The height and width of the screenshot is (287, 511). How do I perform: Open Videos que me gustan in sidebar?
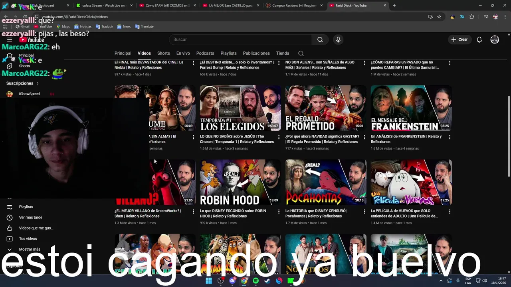(36, 228)
